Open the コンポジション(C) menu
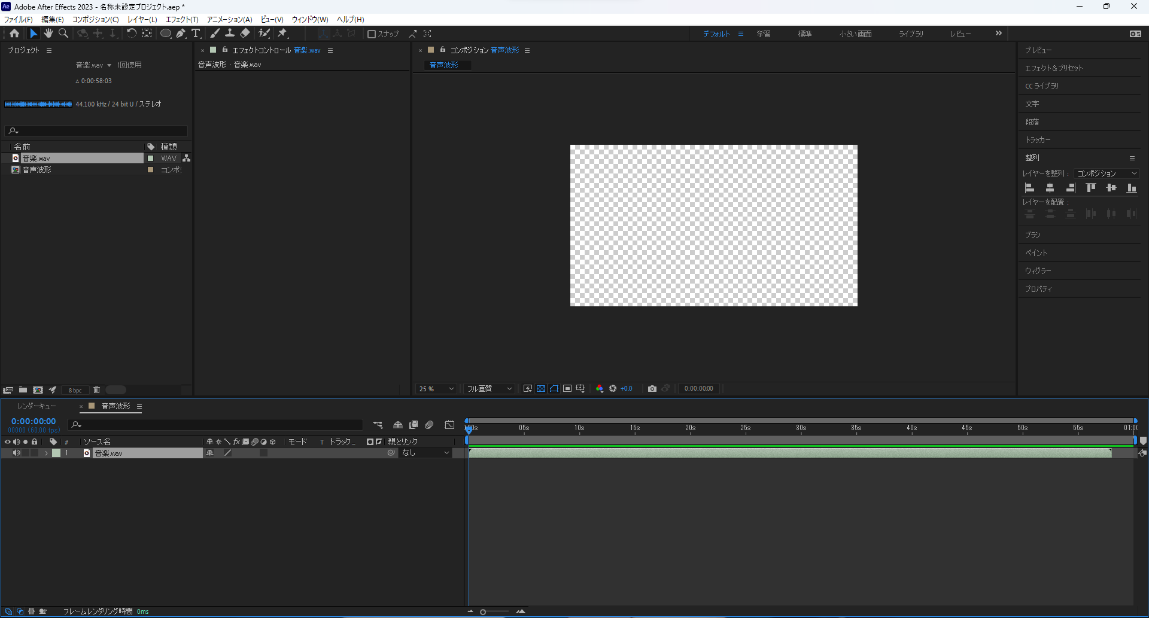1149x618 pixels. click(96, 20)
